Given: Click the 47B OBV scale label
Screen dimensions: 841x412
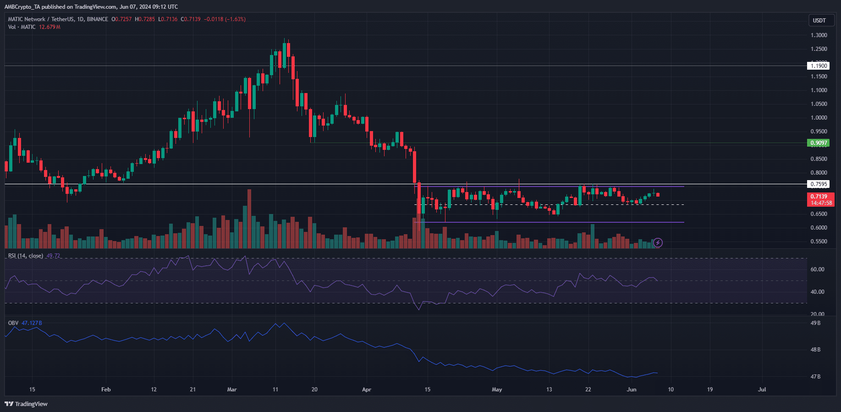Looking at the screenshot, I should (815, 377).
